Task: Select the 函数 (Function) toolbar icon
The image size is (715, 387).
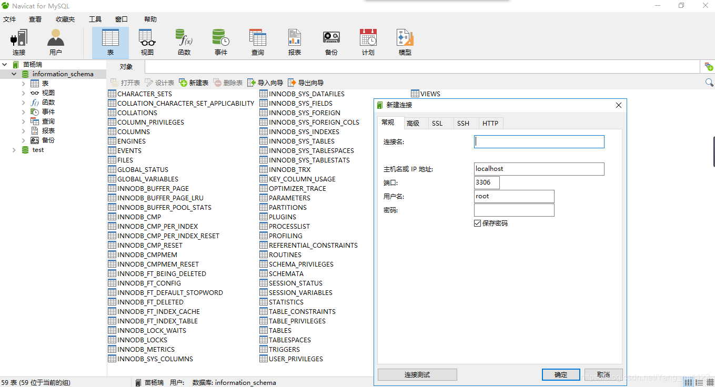Action: [184, 43]
